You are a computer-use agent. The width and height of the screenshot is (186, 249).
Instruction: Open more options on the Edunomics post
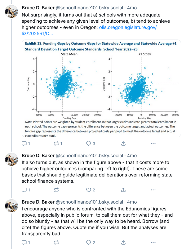pyautogui.click(x=153, y=242)
